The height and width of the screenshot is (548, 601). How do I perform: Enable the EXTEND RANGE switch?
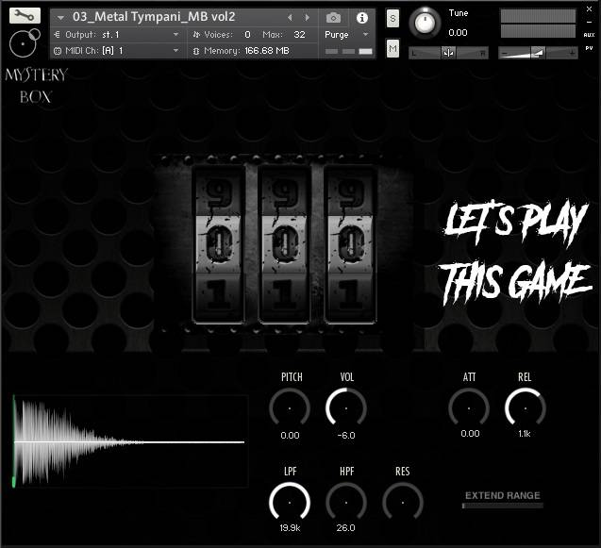click(x=502, y=506)
